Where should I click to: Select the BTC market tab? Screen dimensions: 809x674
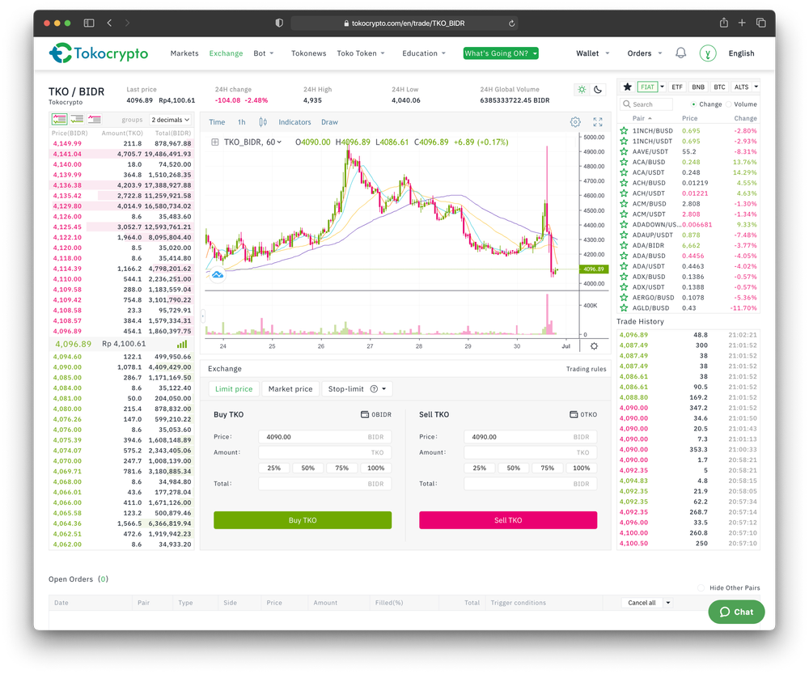pos(719,87)
